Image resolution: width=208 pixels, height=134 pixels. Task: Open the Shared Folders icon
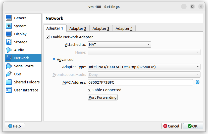(x=9, y=82)
